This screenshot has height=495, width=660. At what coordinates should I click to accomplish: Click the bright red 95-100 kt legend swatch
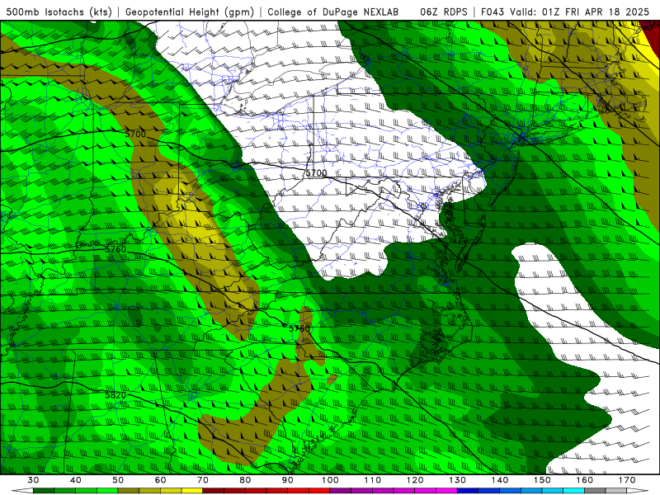click(319, 491)
